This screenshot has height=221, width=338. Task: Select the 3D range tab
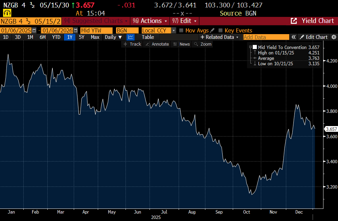[18, 37]
